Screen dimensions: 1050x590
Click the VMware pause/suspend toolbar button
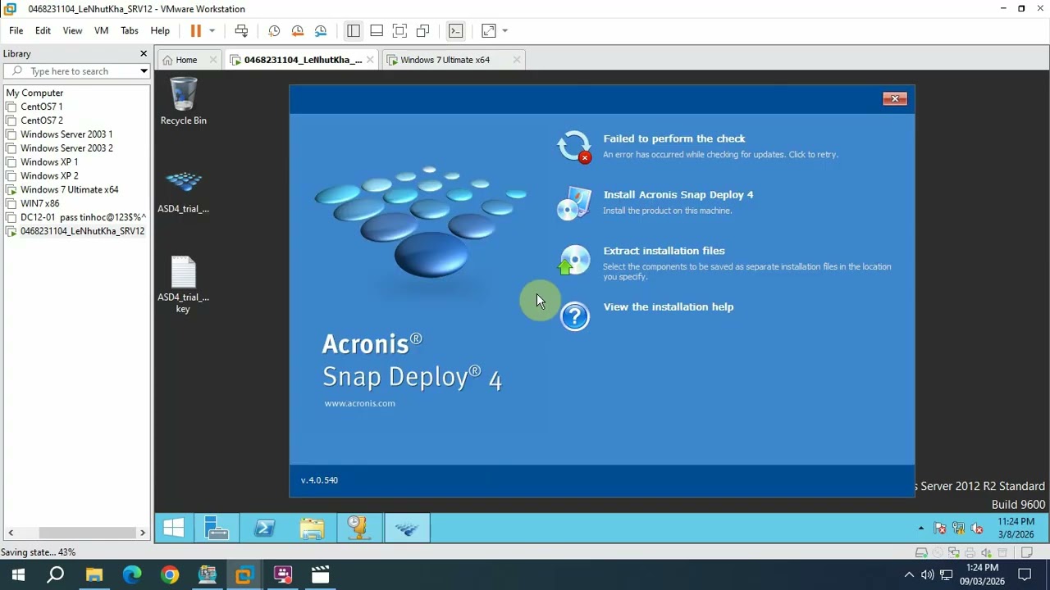click(x=195, y=30)
